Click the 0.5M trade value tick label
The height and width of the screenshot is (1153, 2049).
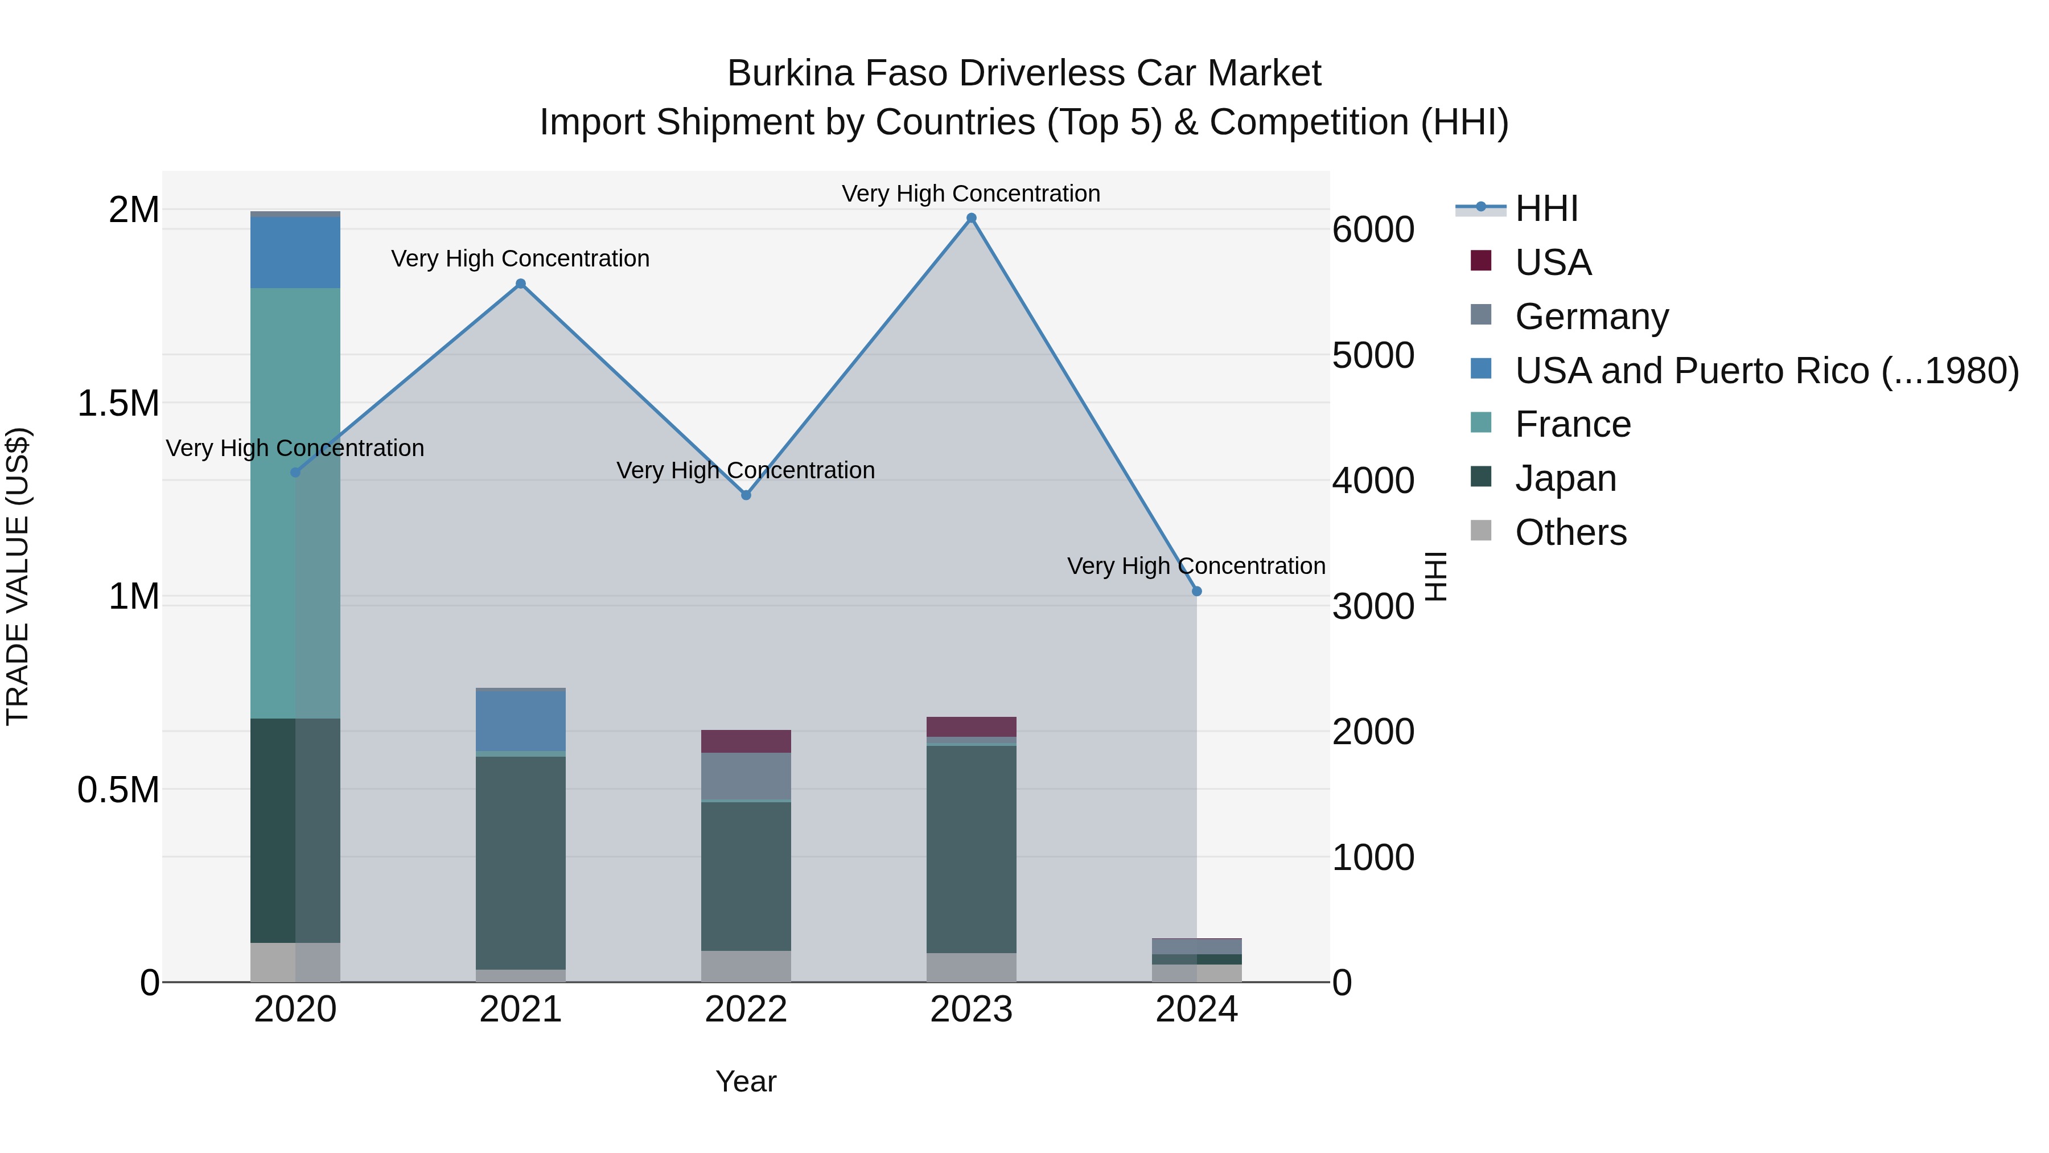[x=118, y=790]
